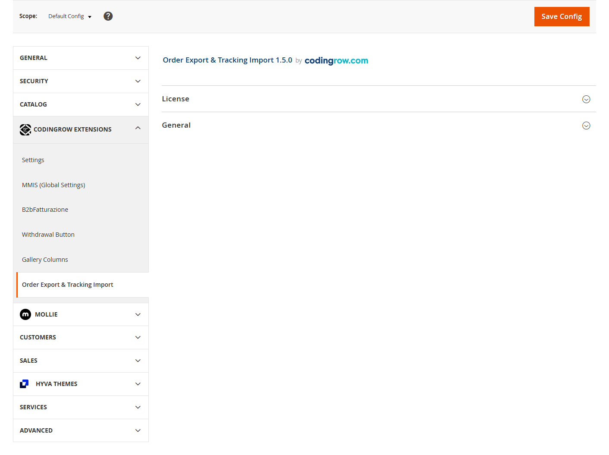
Task: Expand the MOLLIE sidebar chevron
Action: [138, 314]
